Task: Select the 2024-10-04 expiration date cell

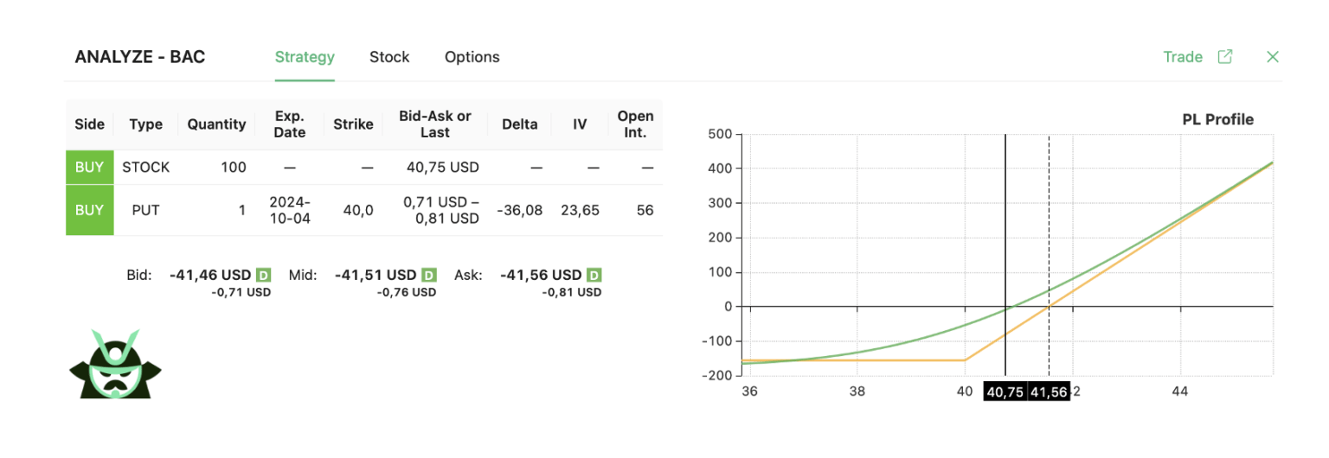Action: click(289, 210)
